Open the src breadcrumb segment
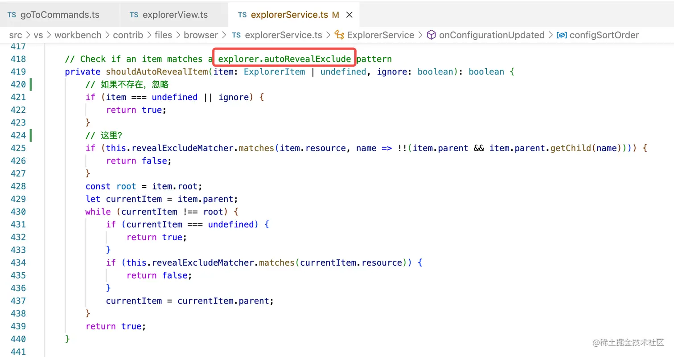Image resolution: width=674 pixels, height=357 pixels. 16,35
